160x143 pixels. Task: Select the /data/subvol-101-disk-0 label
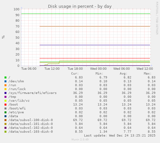(x=31, y=124)
